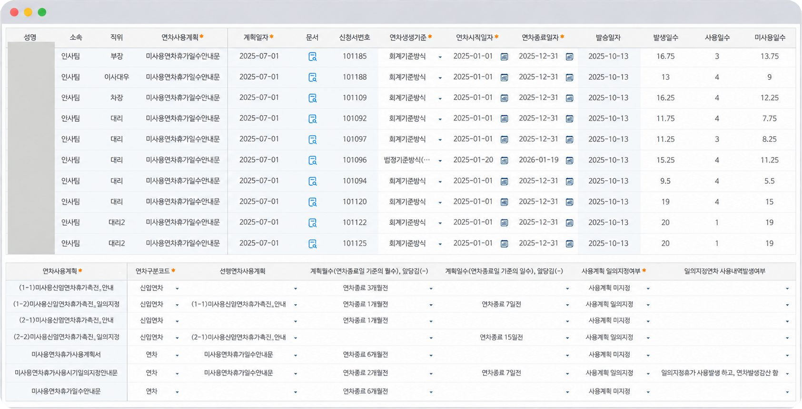Select the 미사용연차휴가사용시기임의지정안내문 plan row name

tap(66, 373)
